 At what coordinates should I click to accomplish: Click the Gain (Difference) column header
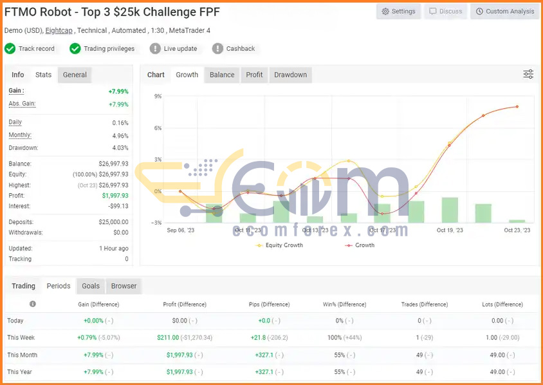98,305
